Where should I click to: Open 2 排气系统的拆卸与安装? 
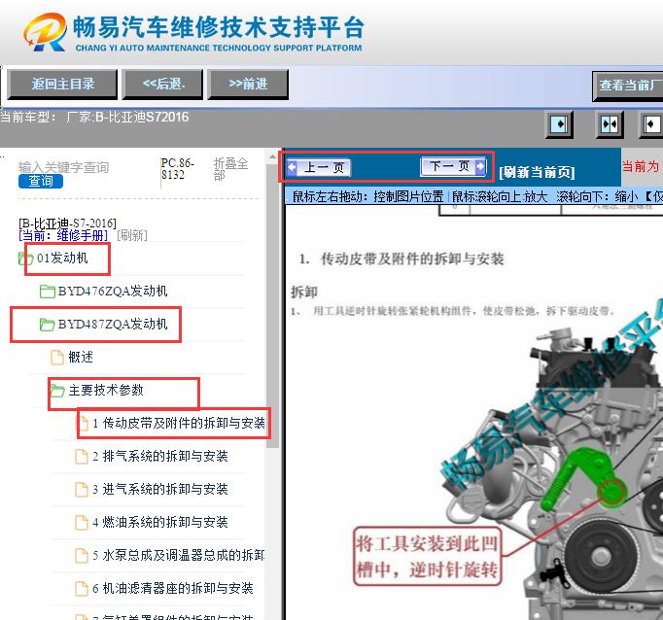(160, 456)
